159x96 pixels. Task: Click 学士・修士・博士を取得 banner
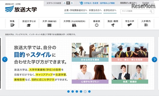point(130,60)
